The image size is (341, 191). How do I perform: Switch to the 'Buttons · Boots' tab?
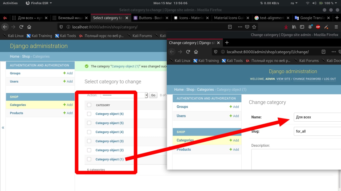coord(151,18)
